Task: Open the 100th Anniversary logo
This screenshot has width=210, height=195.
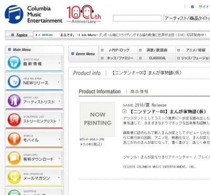Action: pyautogui.click(x=83, y=14)
